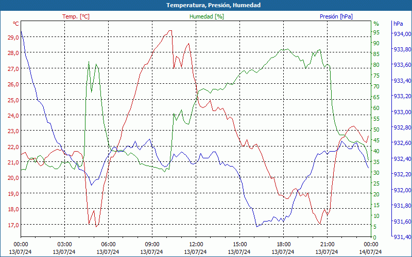Click the 30 humidity axis value
Image resolution: width=412 pixels, height=257 pixels.
pos(376,173)
